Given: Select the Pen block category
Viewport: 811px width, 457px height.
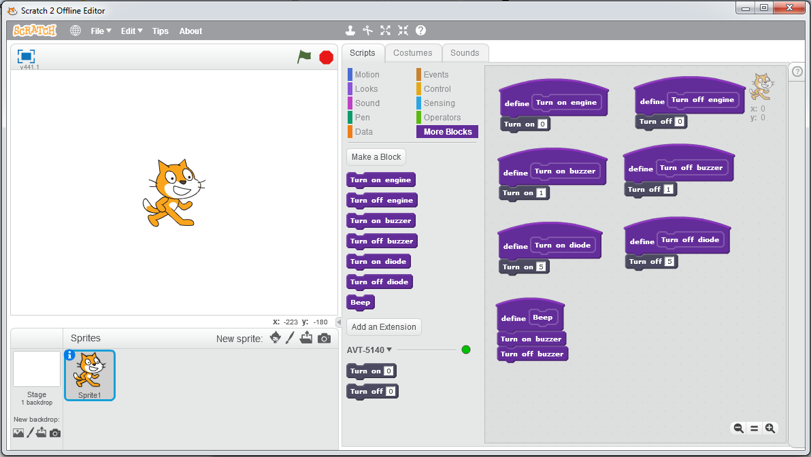Looking at the screenshot, I should coord(362,118).
